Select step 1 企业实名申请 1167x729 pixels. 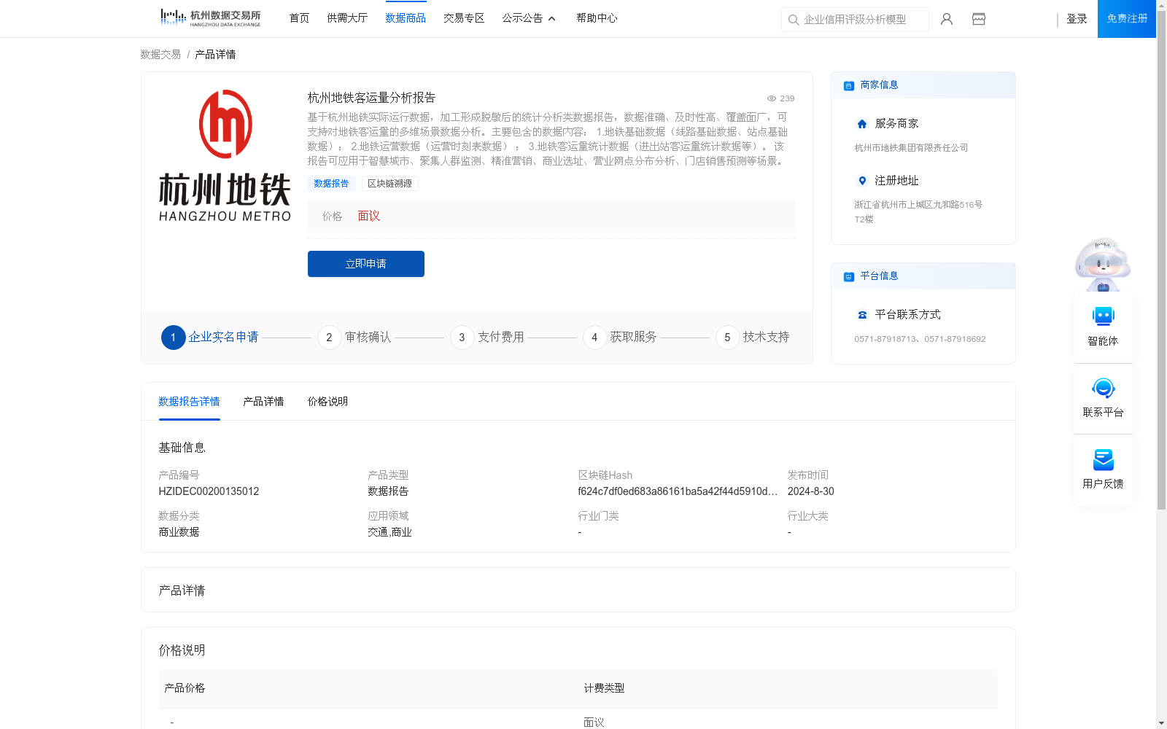(x=210, y=338)
